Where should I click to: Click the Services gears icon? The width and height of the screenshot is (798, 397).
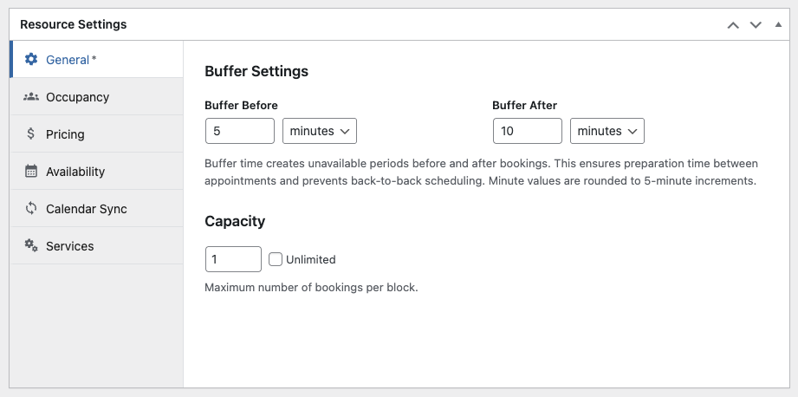[x=31, y=246]
